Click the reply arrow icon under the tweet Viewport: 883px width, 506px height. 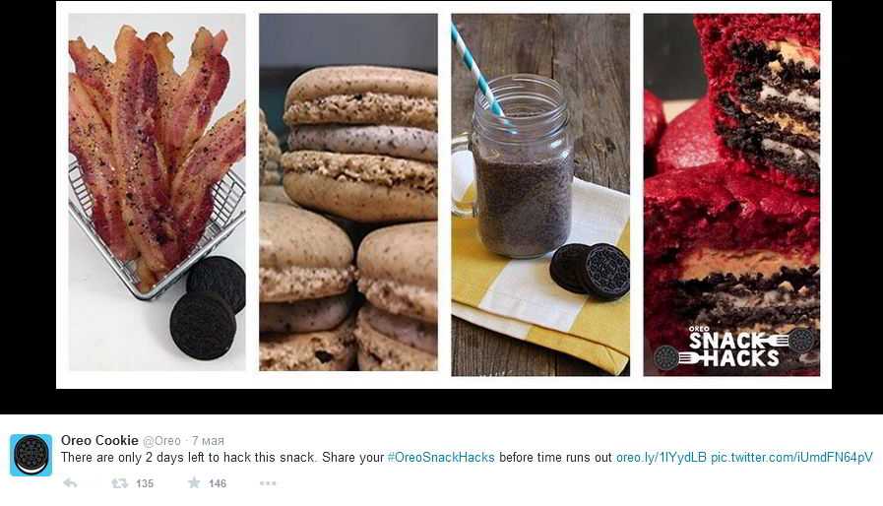(70, 483)
